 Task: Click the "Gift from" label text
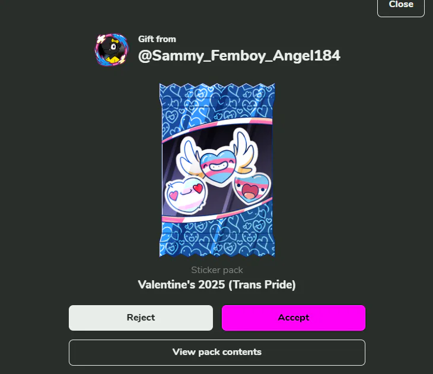(x=157, y=39)
